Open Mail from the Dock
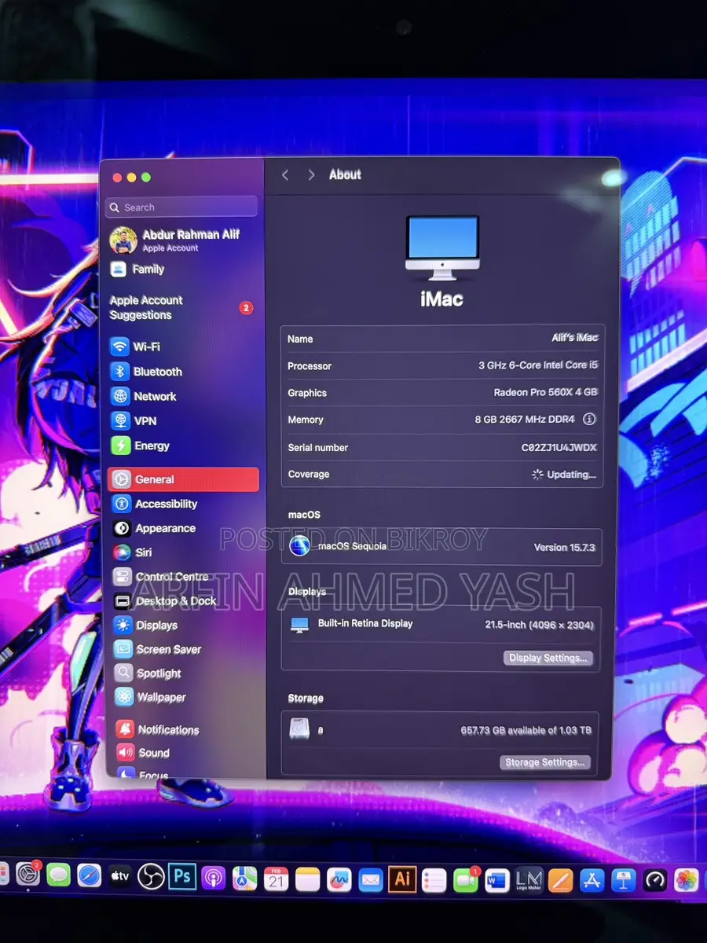 [371, 879]
